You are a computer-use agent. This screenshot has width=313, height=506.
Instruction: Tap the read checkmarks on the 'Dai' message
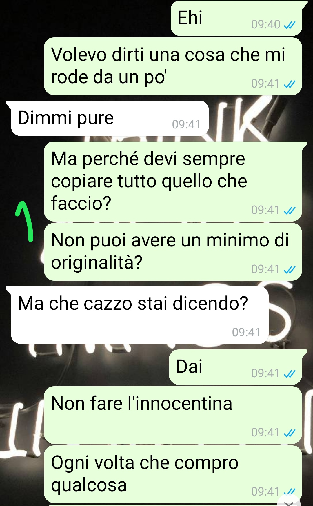(289, 374)
